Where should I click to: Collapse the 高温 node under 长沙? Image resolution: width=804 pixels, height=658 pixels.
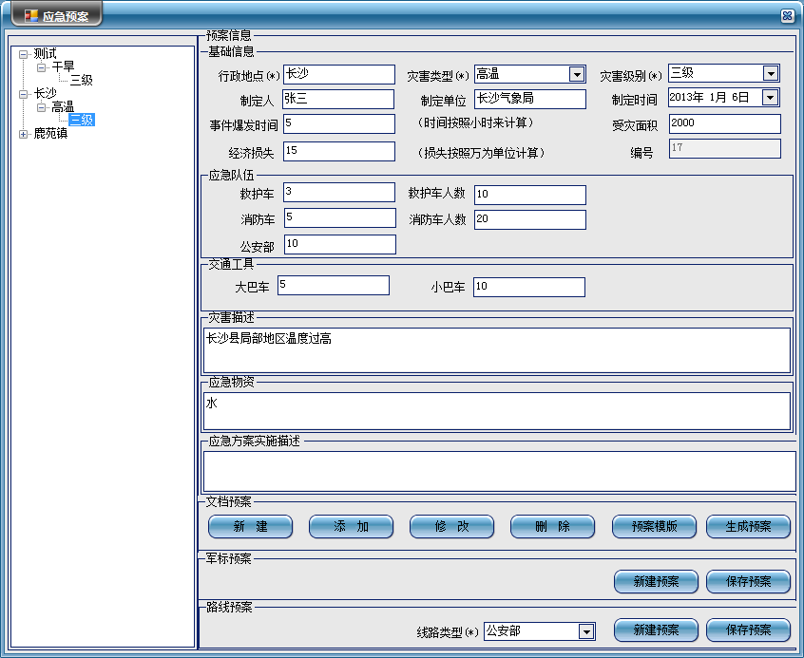pos(42,107)
